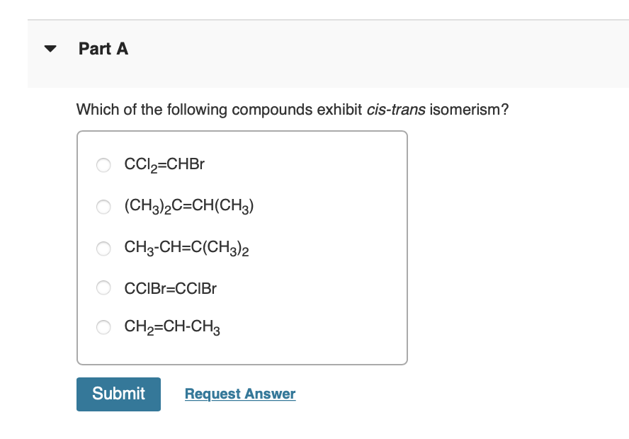Select the fourth answer choice circle
The height and width of the screenshot is (439, 629).
[x=103, y=288]
